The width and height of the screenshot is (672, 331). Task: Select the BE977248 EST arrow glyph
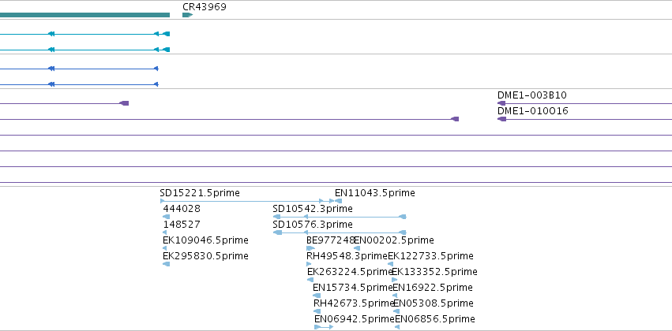tap(310, 248)
